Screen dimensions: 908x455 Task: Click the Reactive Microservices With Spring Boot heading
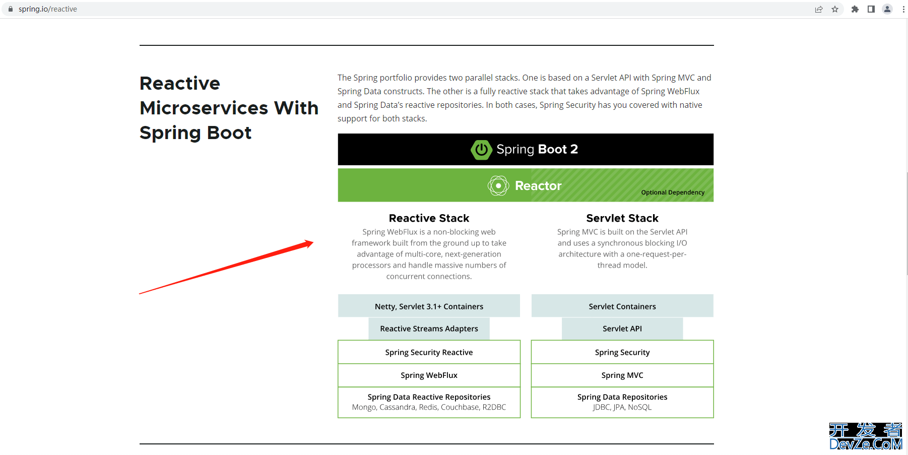point(229,108)
